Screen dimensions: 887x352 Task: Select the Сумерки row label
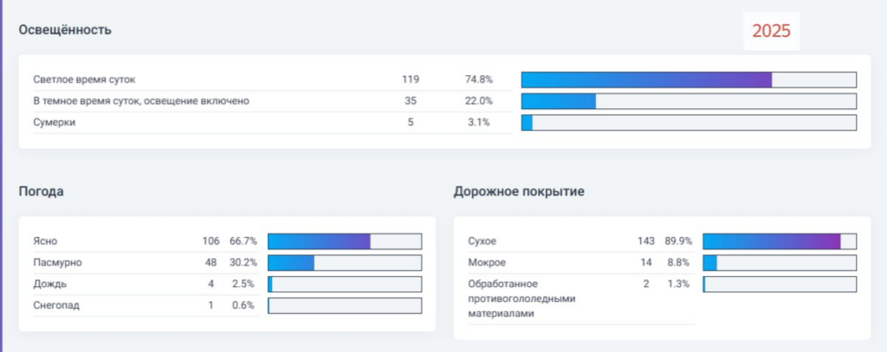coord(55,123)
